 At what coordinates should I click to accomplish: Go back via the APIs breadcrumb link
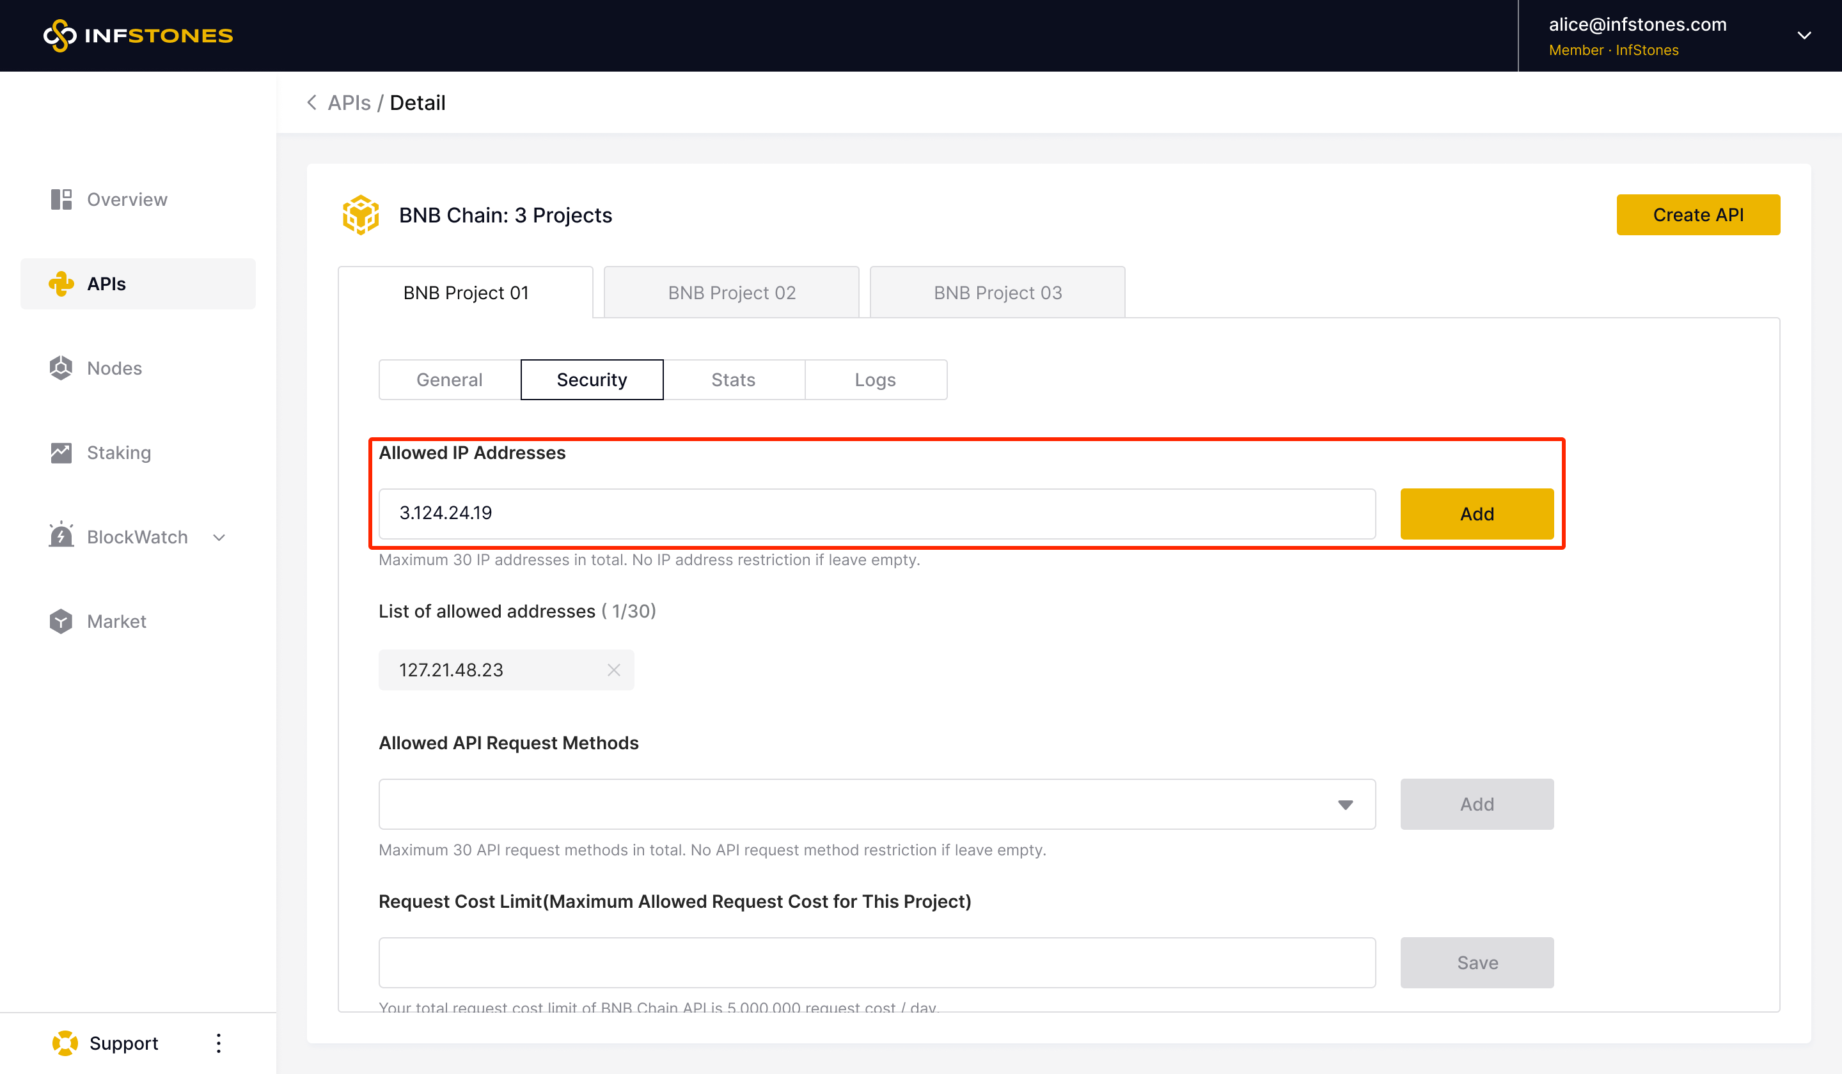coord(349,103)
